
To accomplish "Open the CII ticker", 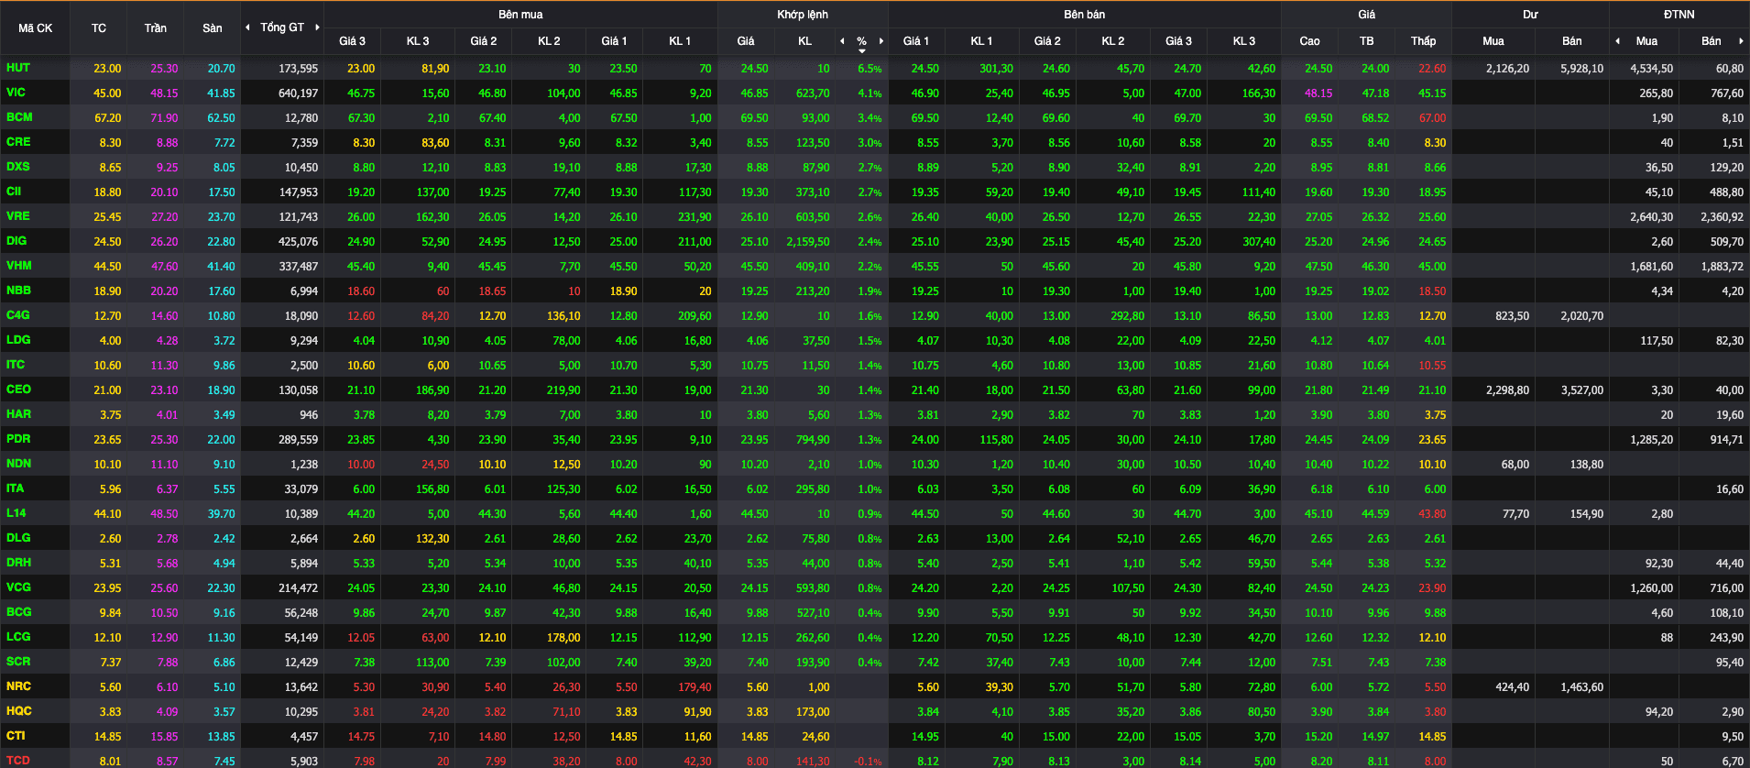I will (14, 192).
